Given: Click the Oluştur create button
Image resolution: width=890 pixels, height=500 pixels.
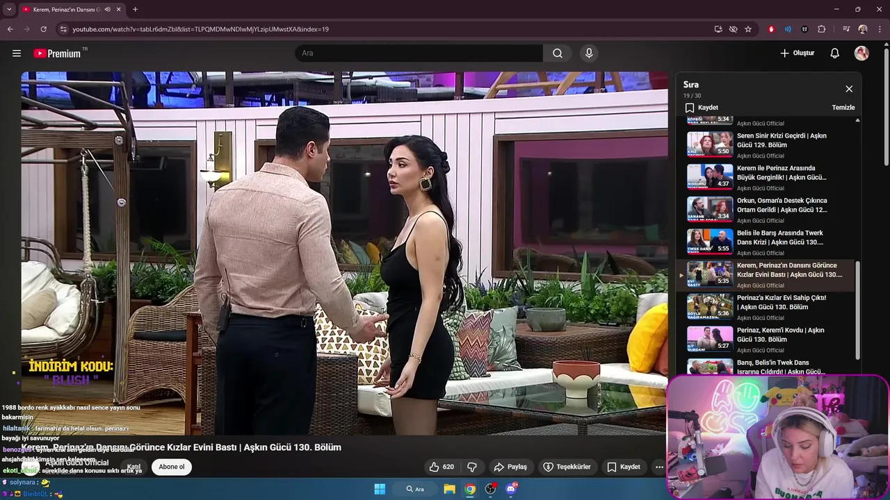Looking at the screenshot, I should coord(797,53).
